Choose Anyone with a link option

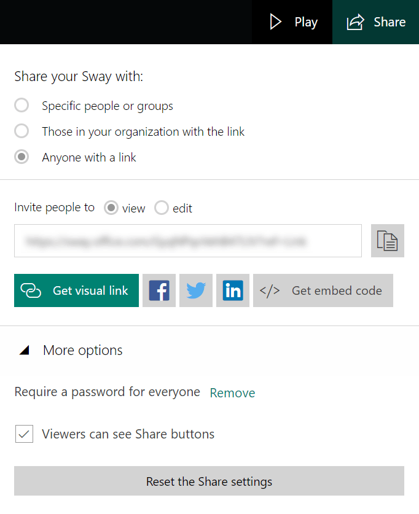pyautogui.click(x=22, y=157)
